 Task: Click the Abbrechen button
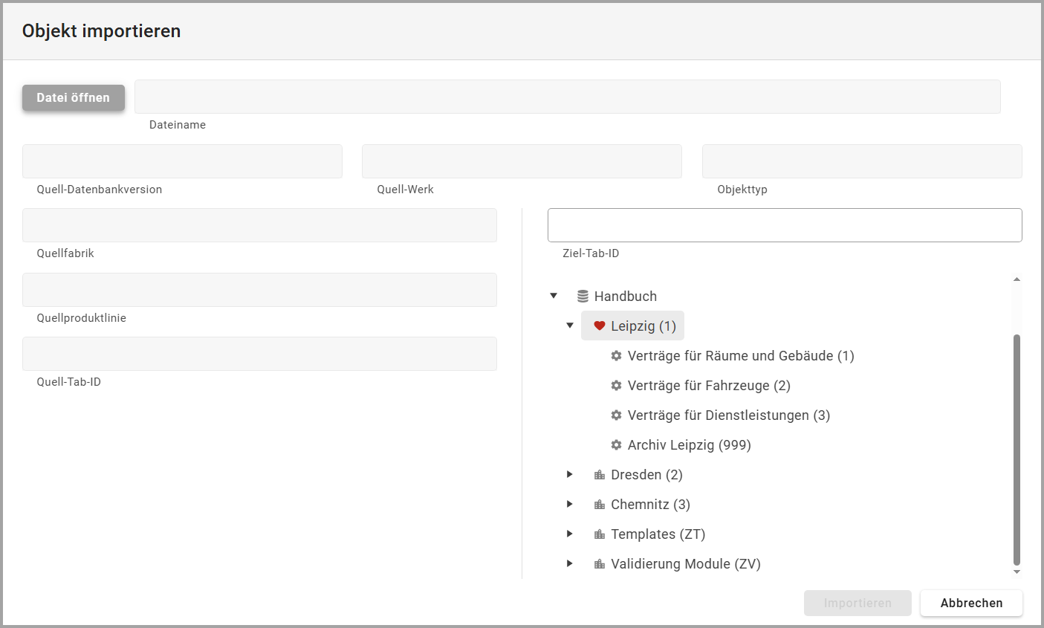click(x=971, y=603)
